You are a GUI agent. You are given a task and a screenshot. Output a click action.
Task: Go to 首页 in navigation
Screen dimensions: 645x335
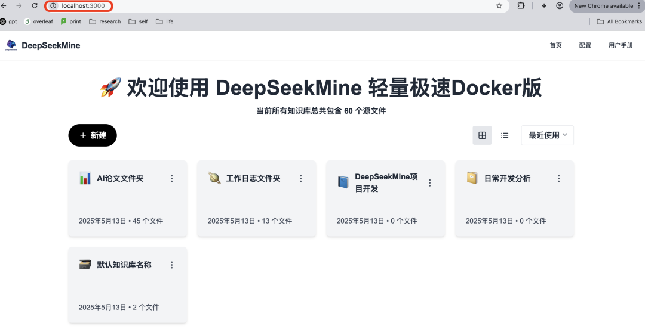[x=556, y=45]
